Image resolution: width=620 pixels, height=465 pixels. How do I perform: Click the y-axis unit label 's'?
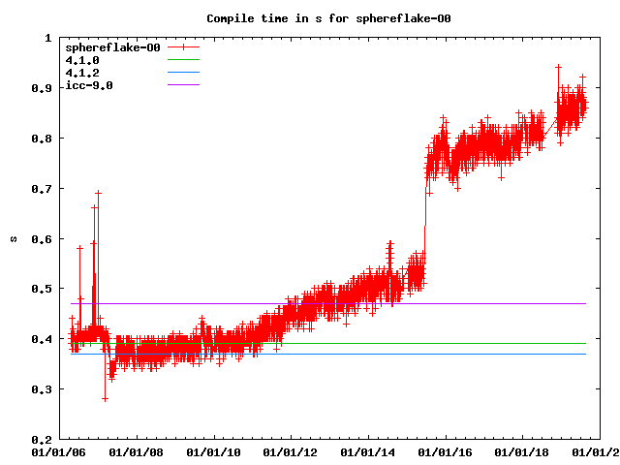coord(13,238)
